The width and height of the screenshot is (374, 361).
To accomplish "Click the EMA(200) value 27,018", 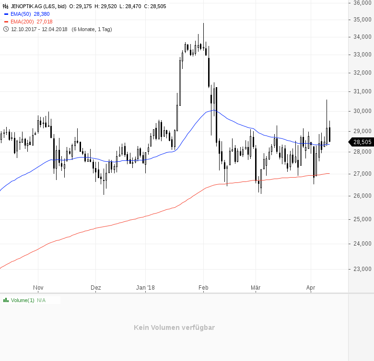I will [45, 22].
